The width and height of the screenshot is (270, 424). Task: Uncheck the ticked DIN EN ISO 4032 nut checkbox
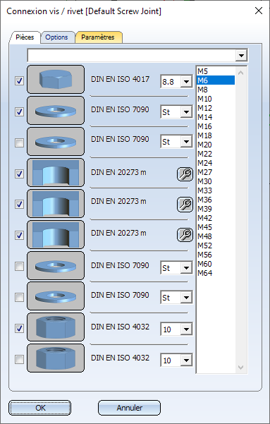coord(19,329)
